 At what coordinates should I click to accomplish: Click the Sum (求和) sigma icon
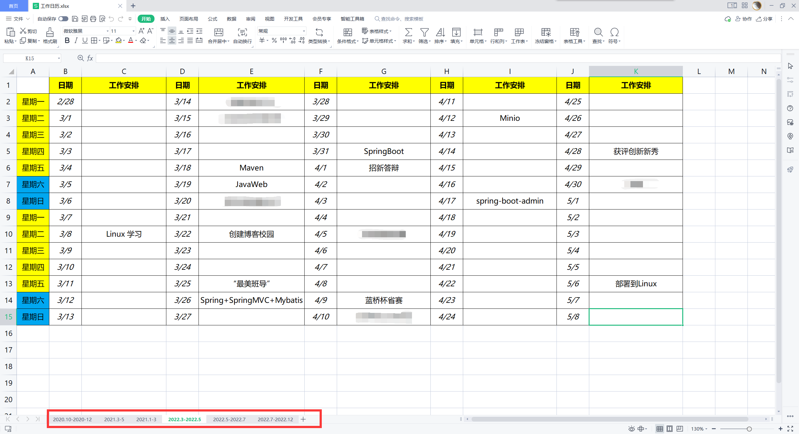tap(408, 32)
